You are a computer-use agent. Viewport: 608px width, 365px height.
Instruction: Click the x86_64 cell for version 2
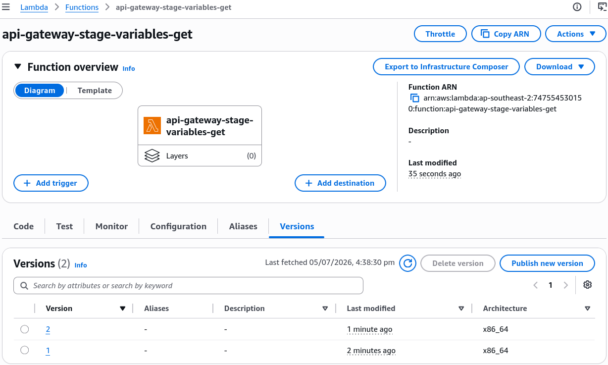tap(496, 329)
